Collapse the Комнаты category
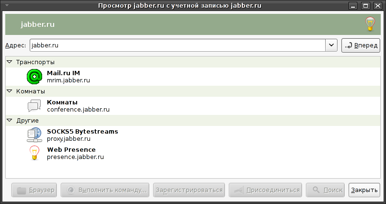Viewport: 386px width, 204px height. (x=10, y=91)
